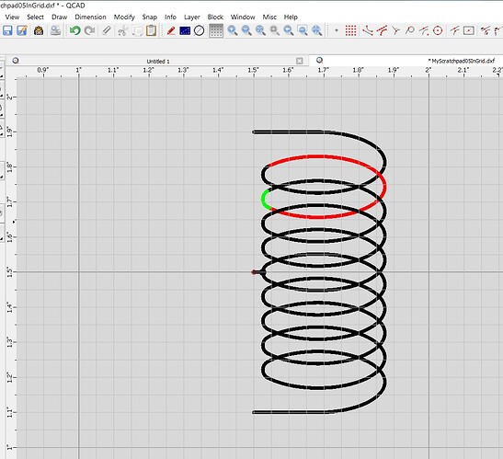
Task: Open the Snap menu
Action: [x=150, y=17]
